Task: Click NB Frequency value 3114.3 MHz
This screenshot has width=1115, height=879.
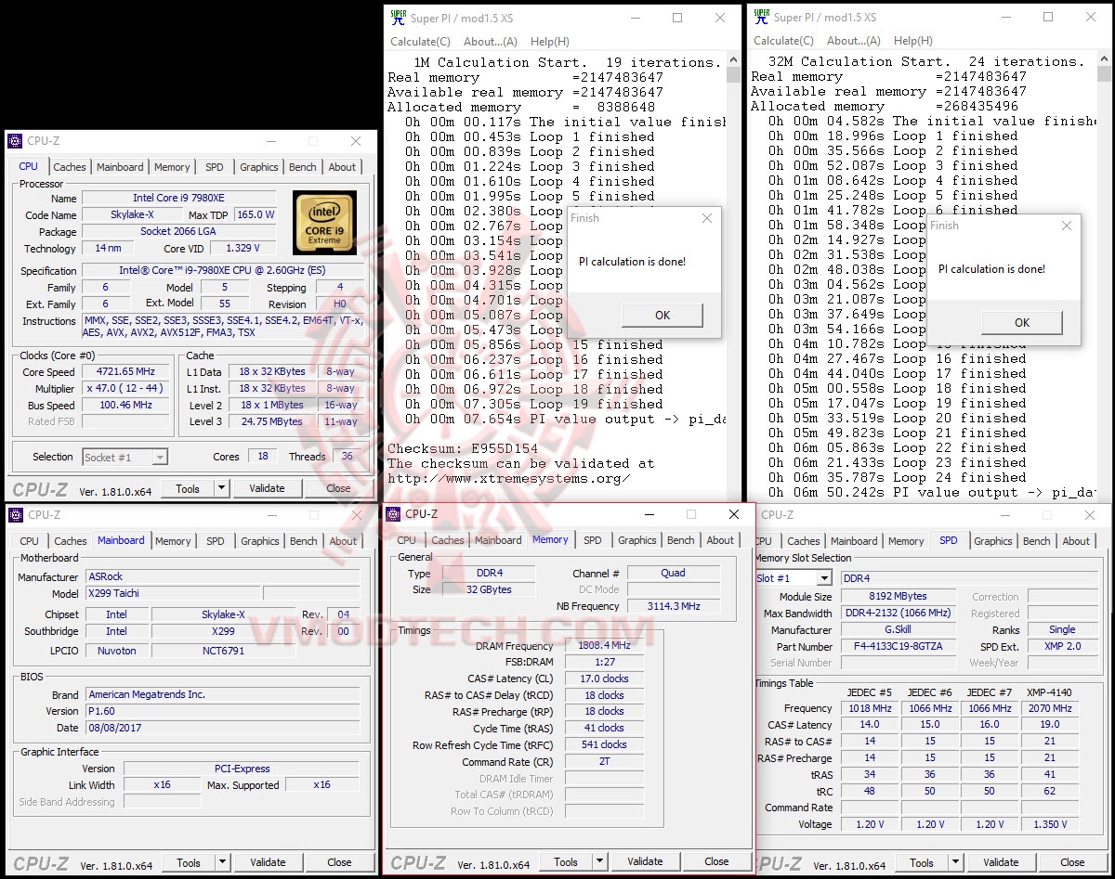Action: pos(674,606)
